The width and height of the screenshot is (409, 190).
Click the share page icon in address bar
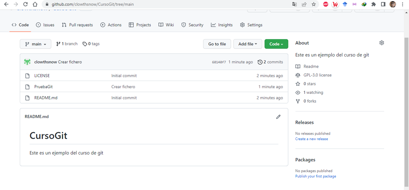click(304, 4)
